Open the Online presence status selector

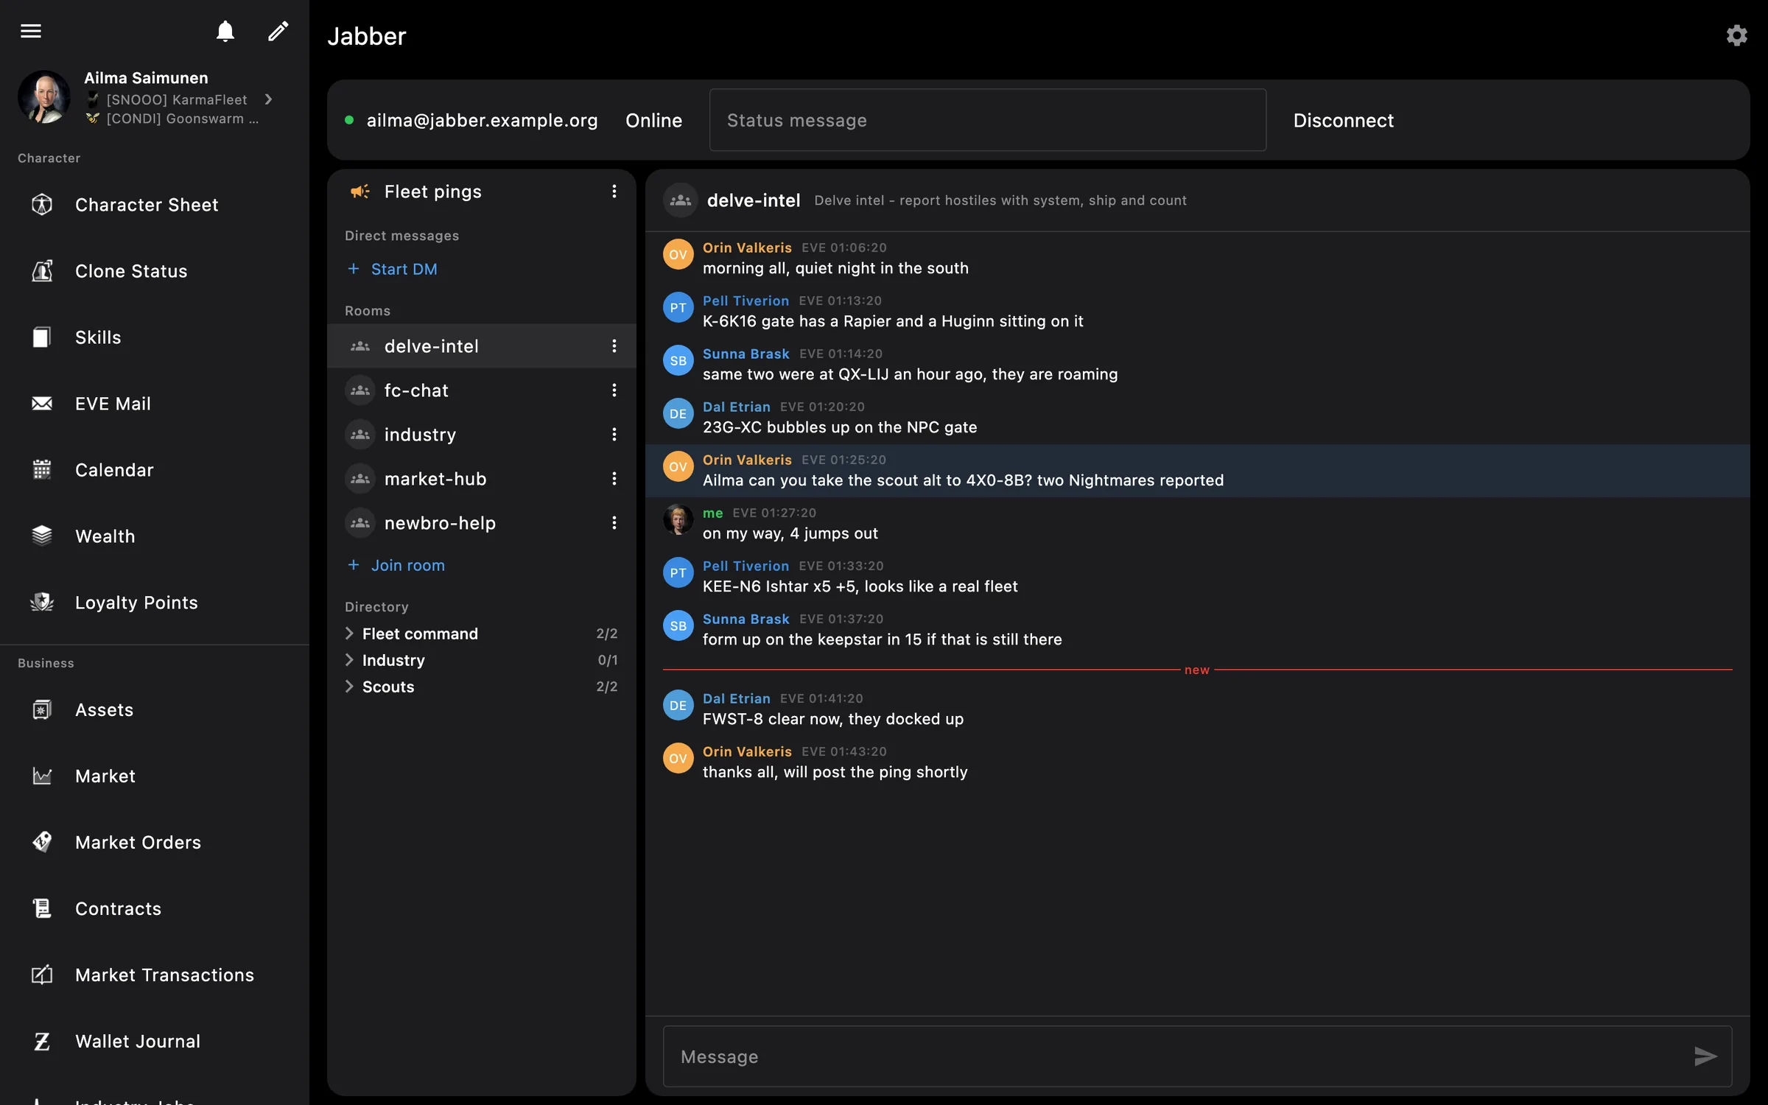[x=653, y=120]
